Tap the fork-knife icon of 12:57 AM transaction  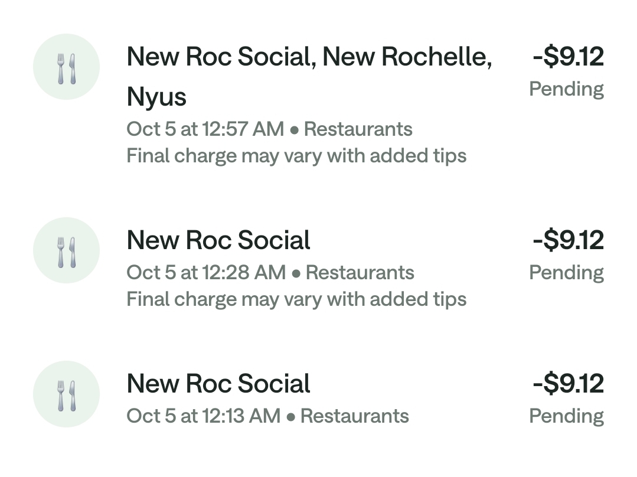click(x=66, y=67)
